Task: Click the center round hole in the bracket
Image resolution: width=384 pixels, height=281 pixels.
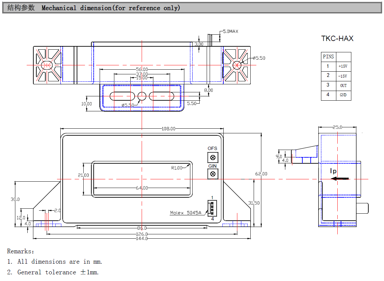Action: coord(142,96)
